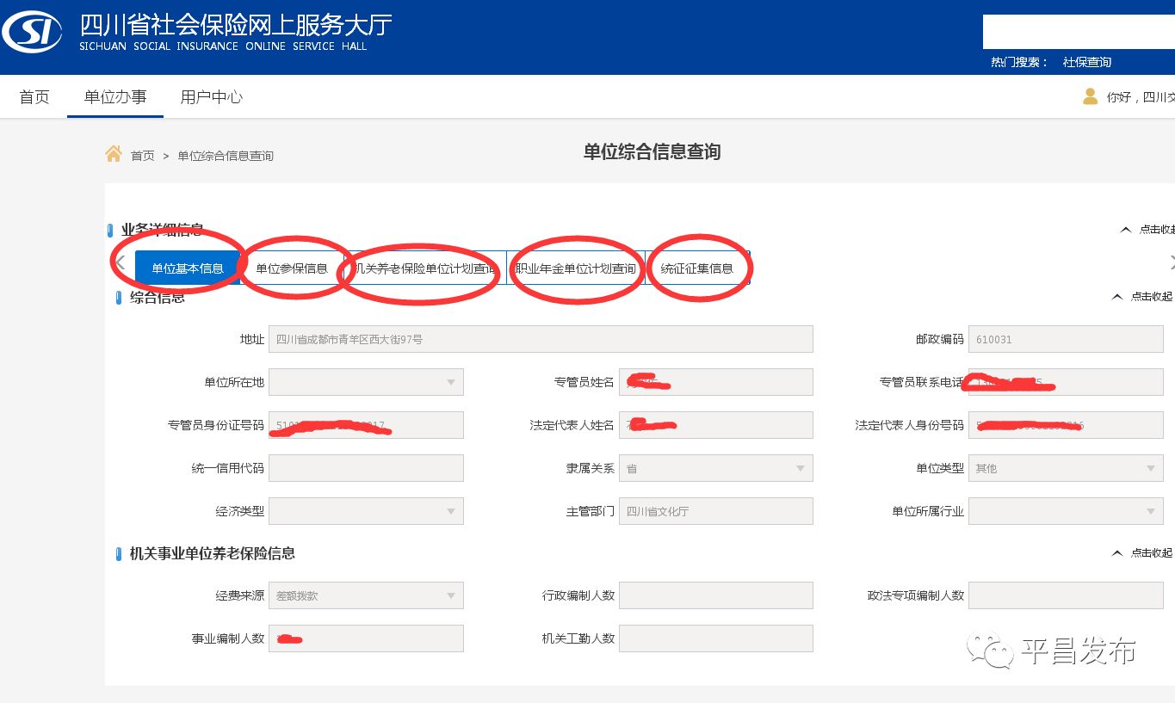
Task: Click the 政法专项编制人数 field
Action: point(1066,595)
